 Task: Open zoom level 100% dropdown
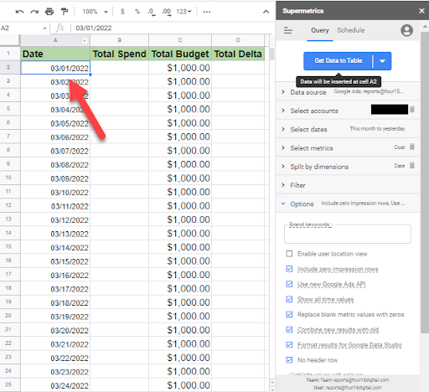pos(95,12)
